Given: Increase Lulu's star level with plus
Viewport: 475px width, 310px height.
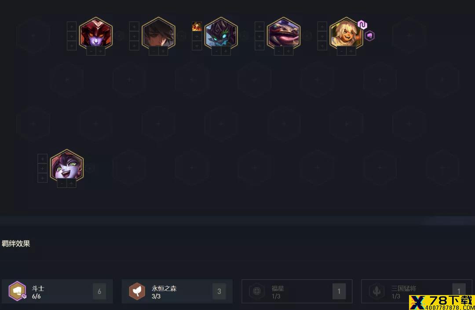Looking at the screenshot, I should point(72,183).
